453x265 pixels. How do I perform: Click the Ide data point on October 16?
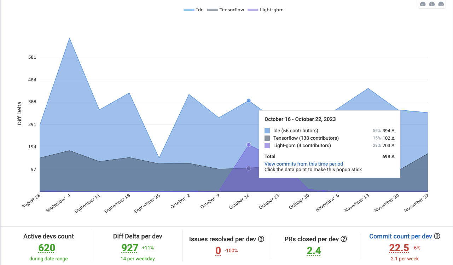pos(249,101)
